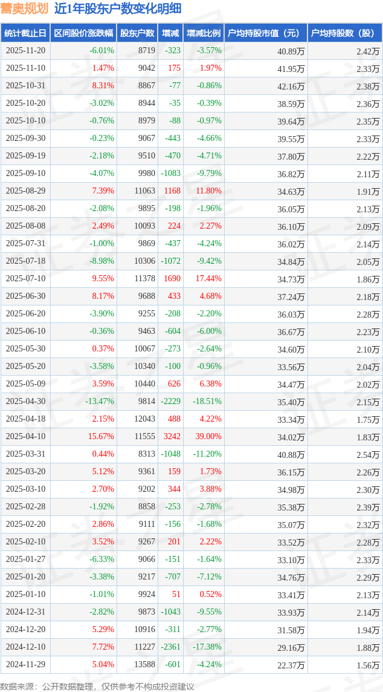Select the 2025-11-20 date row
Image resolution: width=383 pixels, height=692 pixels.
25,51
